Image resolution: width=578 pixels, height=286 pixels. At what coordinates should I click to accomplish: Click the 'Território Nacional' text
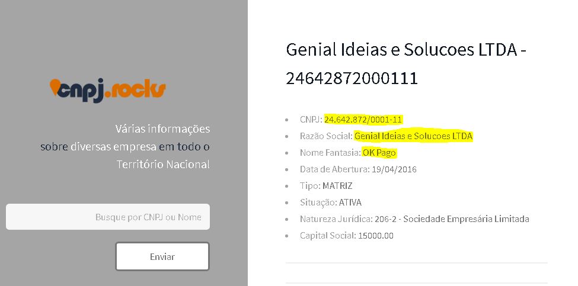point(163,165)
